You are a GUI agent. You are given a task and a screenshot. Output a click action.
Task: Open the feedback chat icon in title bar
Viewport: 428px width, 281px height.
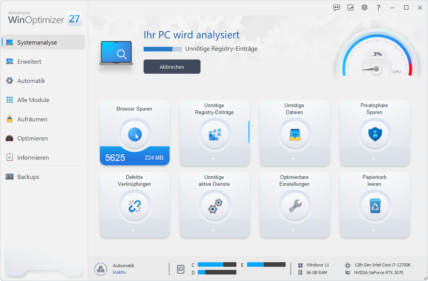336,8
